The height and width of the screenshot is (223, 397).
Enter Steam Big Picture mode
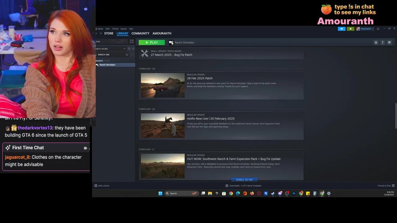point(378,29)
